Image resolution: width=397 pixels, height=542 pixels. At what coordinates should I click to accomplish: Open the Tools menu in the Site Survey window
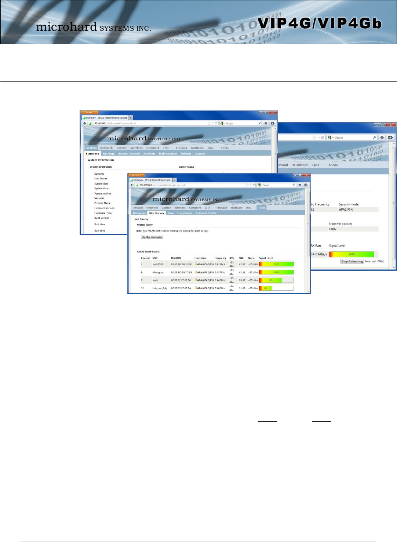[262, 208]
